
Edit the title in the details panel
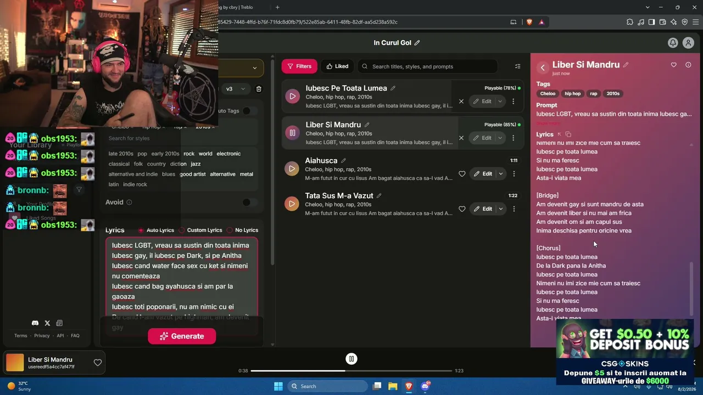pos(626,65)
